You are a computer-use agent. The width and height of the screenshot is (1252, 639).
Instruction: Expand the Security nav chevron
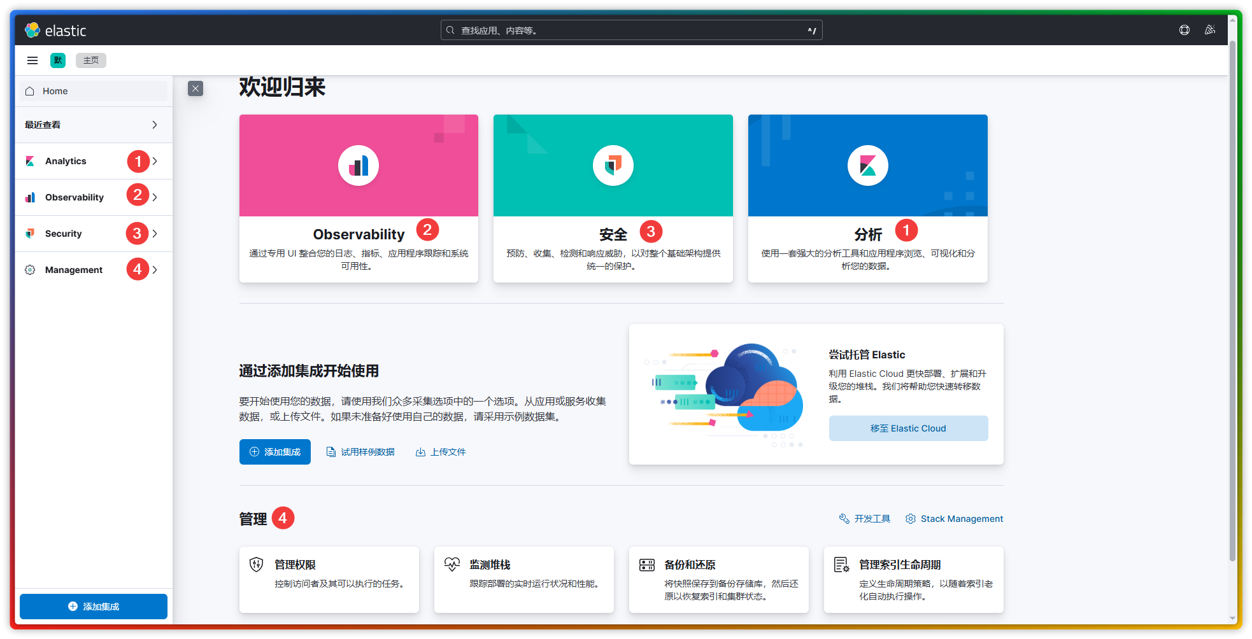coord(155,234)
